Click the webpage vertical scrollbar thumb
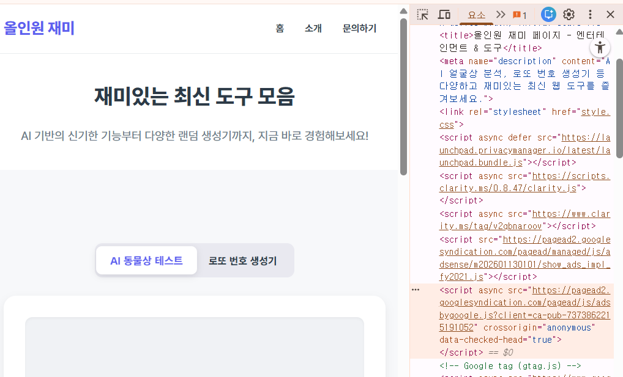 coord(404,97)
